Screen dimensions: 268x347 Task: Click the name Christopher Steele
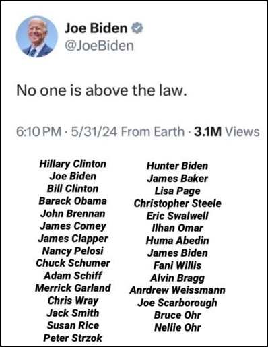pyautogui.click(x=178, y=203)
